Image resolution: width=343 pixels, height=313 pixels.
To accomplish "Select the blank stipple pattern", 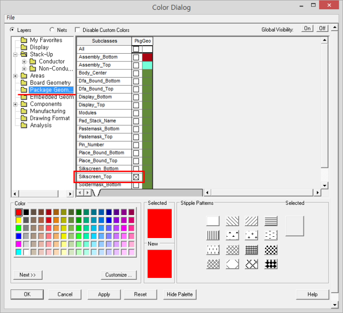I will click(x=213, y=221).
